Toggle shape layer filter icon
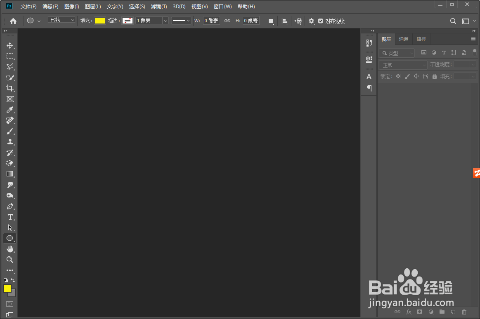The height and width of the screenshot is (319, 480). [454, 53]
